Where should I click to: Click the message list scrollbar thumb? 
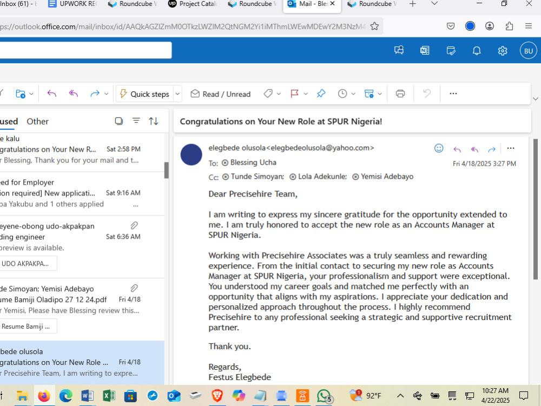click(166, 170)
